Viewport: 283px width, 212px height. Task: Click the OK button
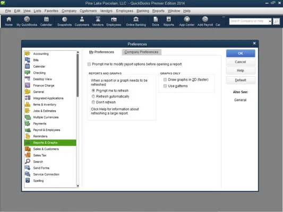pos(241,54)
